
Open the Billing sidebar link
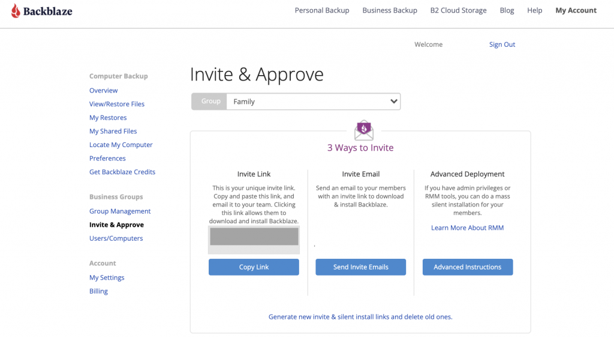click(x=98, y=291)
